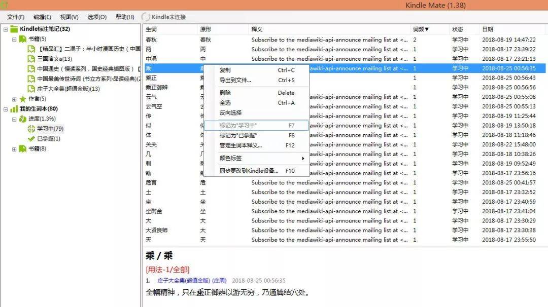Viewport: 548px width, 307px height.
Task: Click the red [用法-1/全部] link
Action: tap(167, 270)
